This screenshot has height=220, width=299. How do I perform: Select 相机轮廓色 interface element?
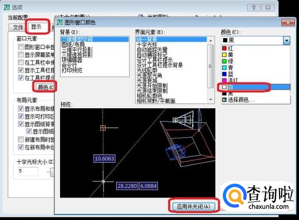click(149, 96)
